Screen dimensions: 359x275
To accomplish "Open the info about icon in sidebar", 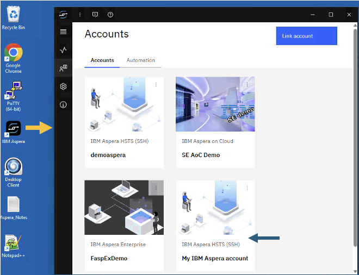I will point(64,105).
